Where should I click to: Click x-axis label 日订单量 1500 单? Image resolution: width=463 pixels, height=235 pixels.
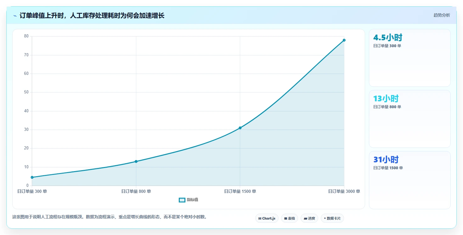point(240,191)
